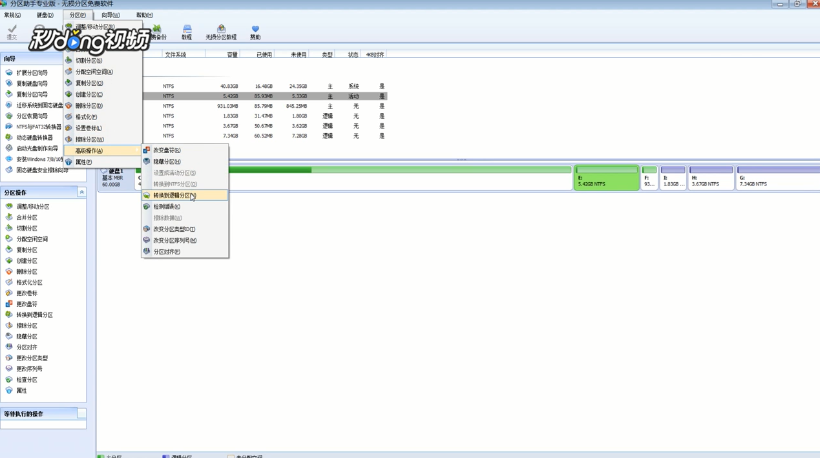Open the 常规(G) menu
Screen dimensions: 820x458
pos(12,15)
